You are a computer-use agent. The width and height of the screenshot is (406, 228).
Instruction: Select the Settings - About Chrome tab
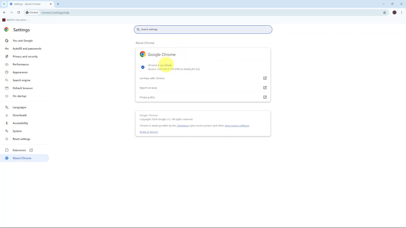click(30, 4)
